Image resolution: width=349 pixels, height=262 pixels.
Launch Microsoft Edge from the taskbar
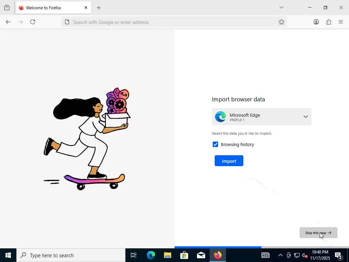coord(151,255)
